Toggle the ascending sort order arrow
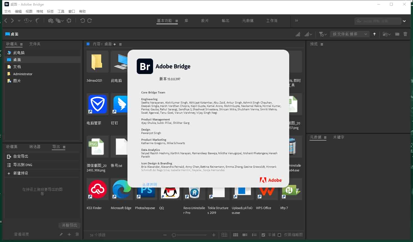Image resolution: width=413 pixels, height=242 pixels. [x=374, y=34]
